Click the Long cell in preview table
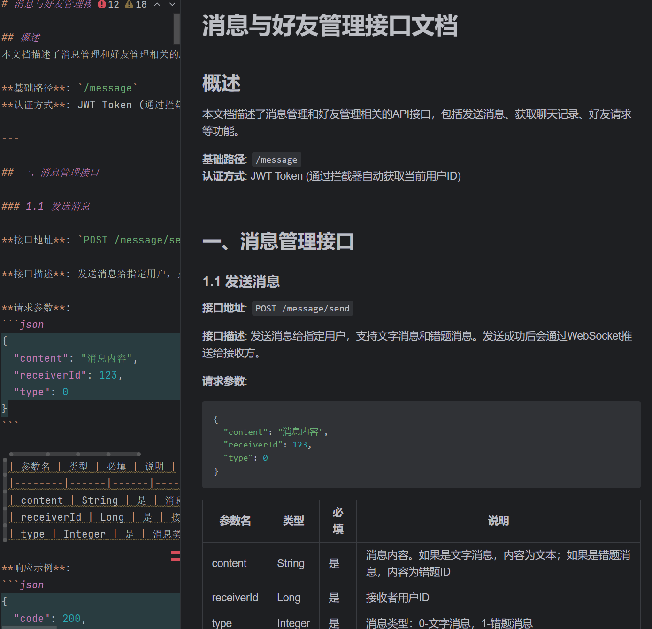The height and width of the screenshot is (629, 652). [293, 598]
